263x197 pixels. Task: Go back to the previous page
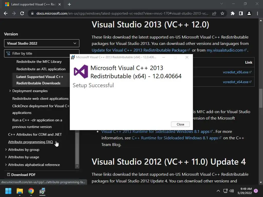point(6,13)
